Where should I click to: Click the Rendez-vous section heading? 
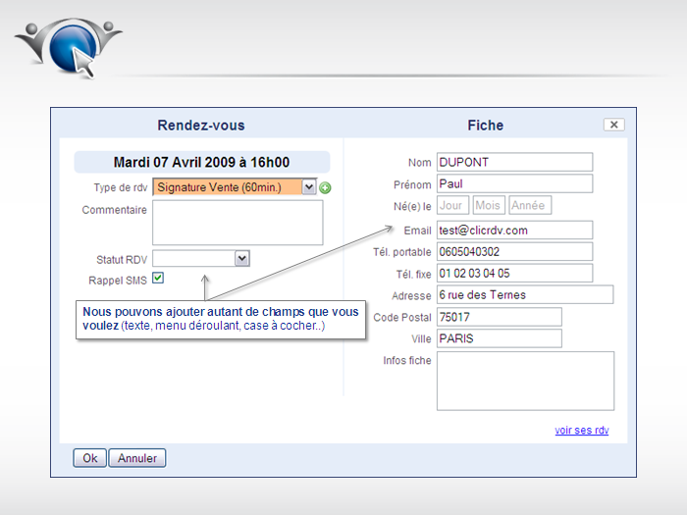tap(201, 126)
